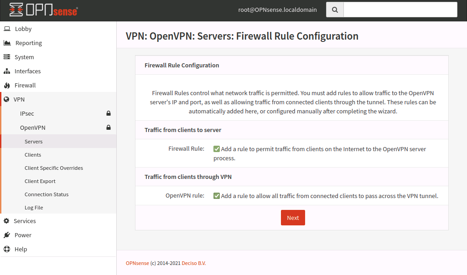467x275 pixels.
Task: Expand the System menu
Action: click(24, 57)
